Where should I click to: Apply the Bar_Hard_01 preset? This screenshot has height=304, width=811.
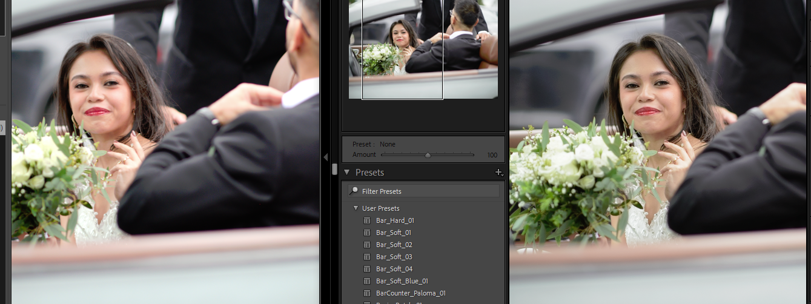point(395,220)
